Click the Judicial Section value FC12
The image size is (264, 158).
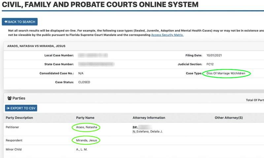point(211,64)
